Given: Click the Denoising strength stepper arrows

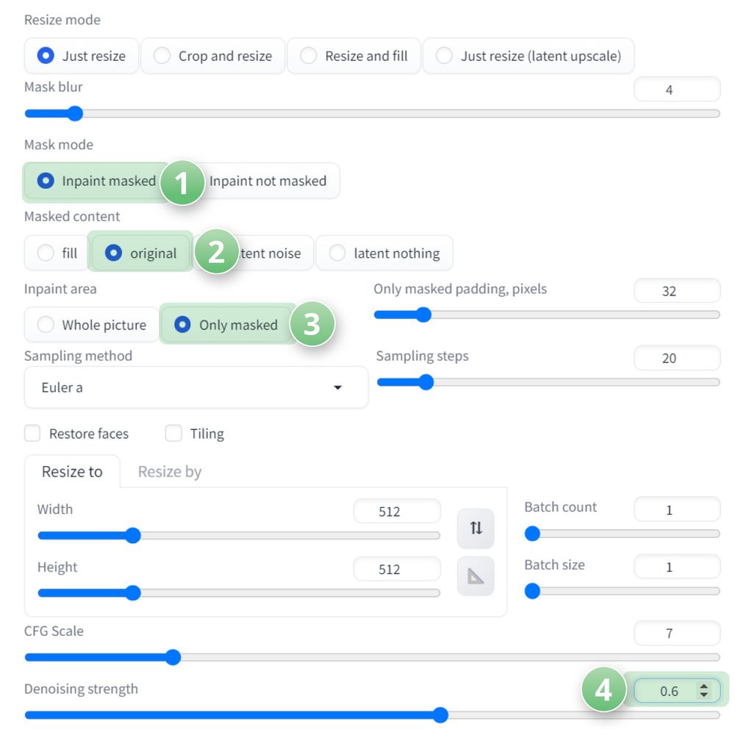Looking at the screenshot, I should 704,691.
